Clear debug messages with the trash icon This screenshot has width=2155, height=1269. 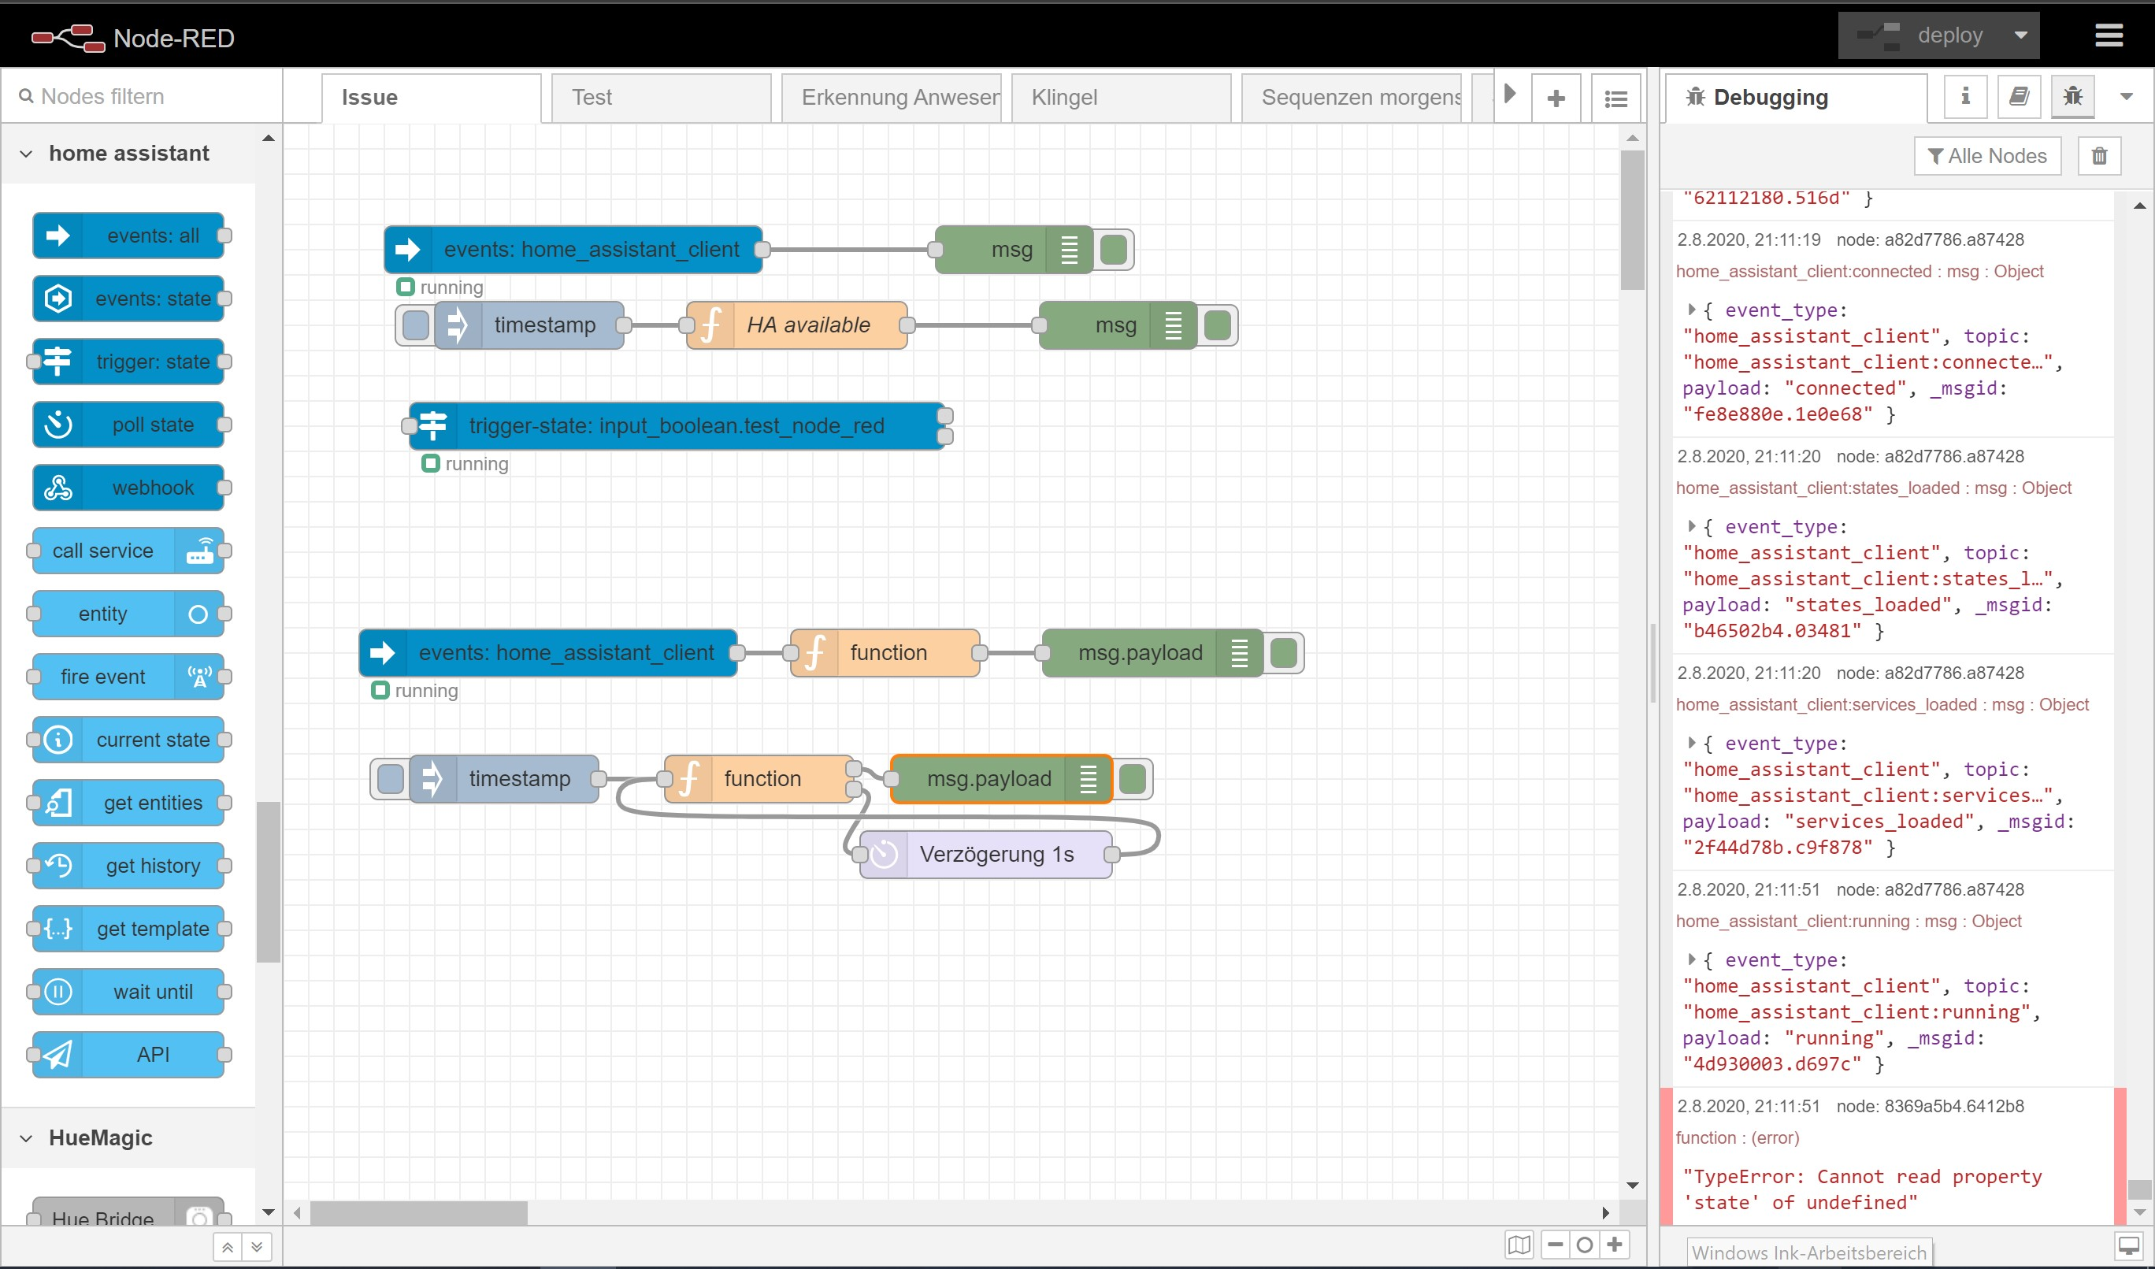click(2101, 156)
